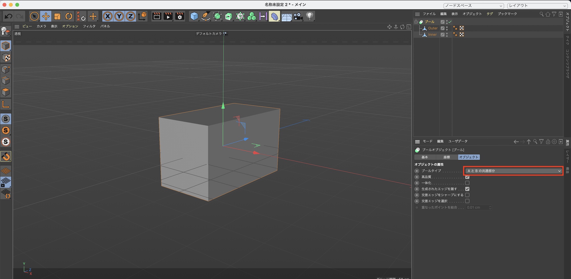Enable 交差エッジを選択 checkbox
This screenshot has width=571, height=279.
tap(467, 201)
